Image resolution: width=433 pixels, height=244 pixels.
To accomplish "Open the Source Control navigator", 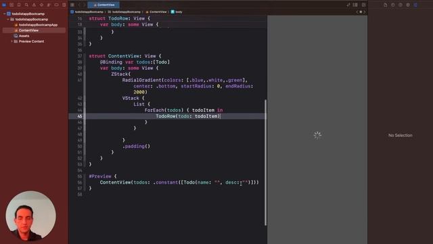I will point(12,5).
